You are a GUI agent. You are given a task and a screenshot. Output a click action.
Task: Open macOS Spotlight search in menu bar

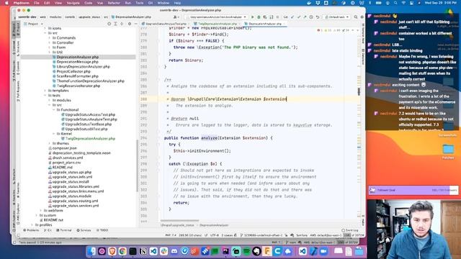pos(395,3)
